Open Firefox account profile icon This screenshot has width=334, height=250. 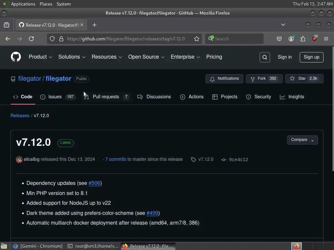291,39
